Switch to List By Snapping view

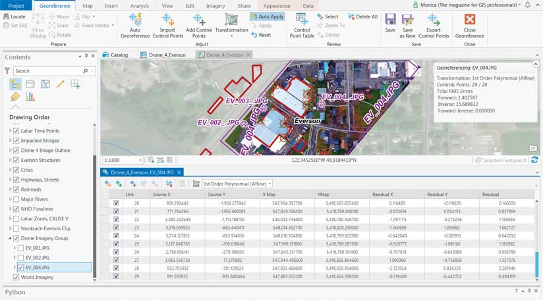[75, 84]
